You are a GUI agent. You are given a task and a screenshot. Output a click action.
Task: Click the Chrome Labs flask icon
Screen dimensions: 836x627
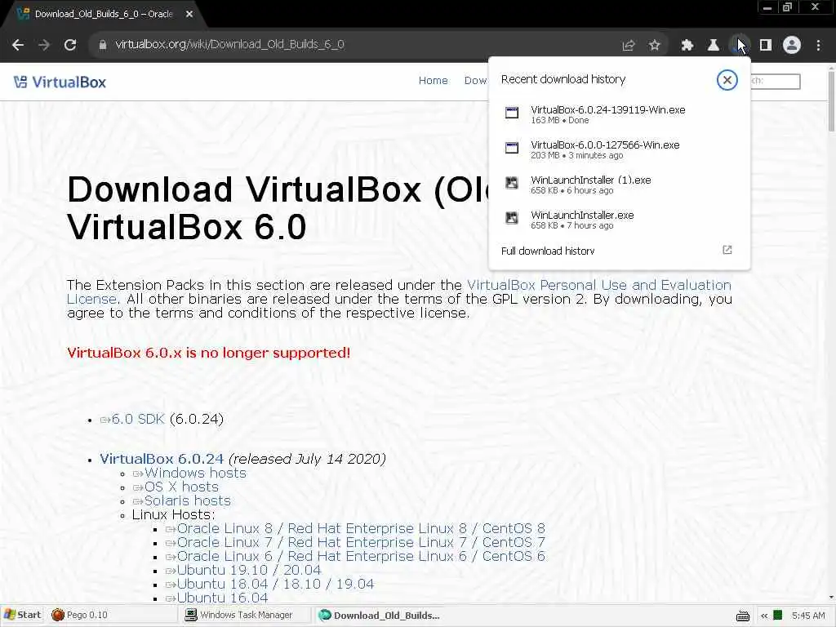click(x=714, y=46)
